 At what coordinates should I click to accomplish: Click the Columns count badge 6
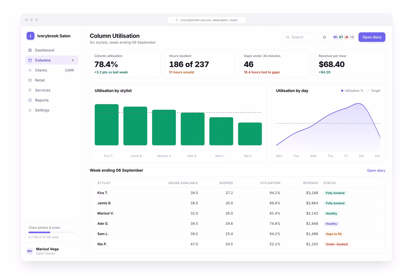point(73,60)
